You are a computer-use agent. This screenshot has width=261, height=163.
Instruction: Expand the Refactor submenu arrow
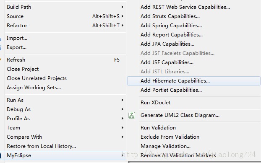pyautogui.click(x=123, y=26)
